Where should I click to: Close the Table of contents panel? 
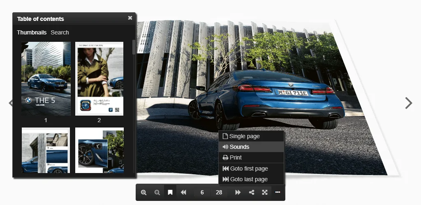point(130,18)
